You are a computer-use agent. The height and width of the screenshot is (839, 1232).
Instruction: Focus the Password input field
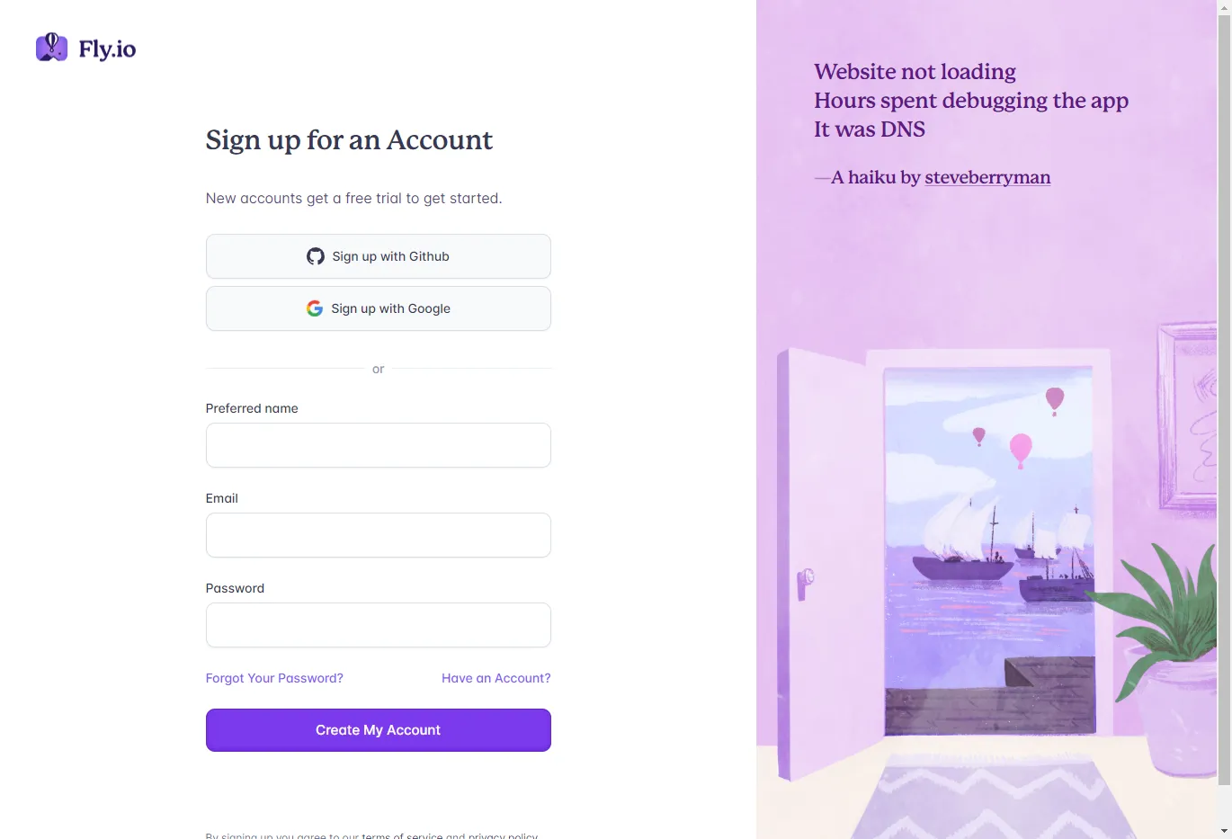point(379,625)
